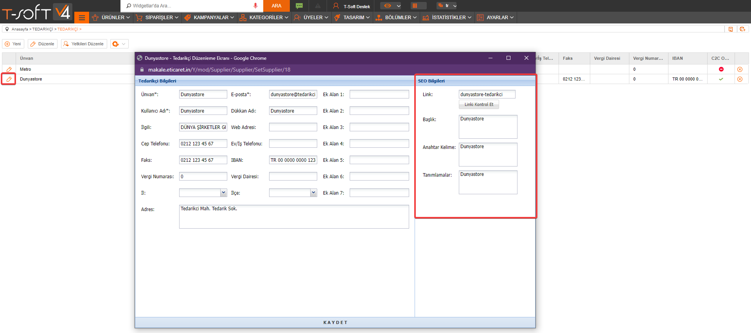Maximize the Dunyastore popup window
The image size is (751, 333).
point(508,58)
